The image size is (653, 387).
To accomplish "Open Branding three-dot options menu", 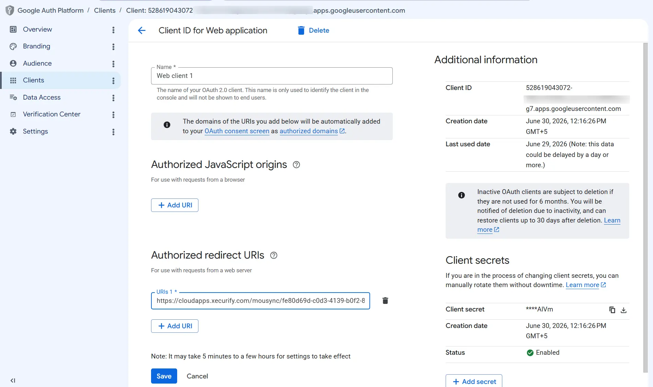I will tap(113, 47).
